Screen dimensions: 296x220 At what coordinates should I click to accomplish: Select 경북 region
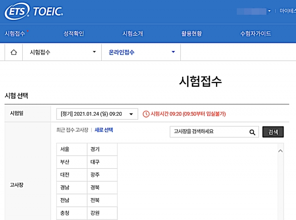click(x=102, y=188)
